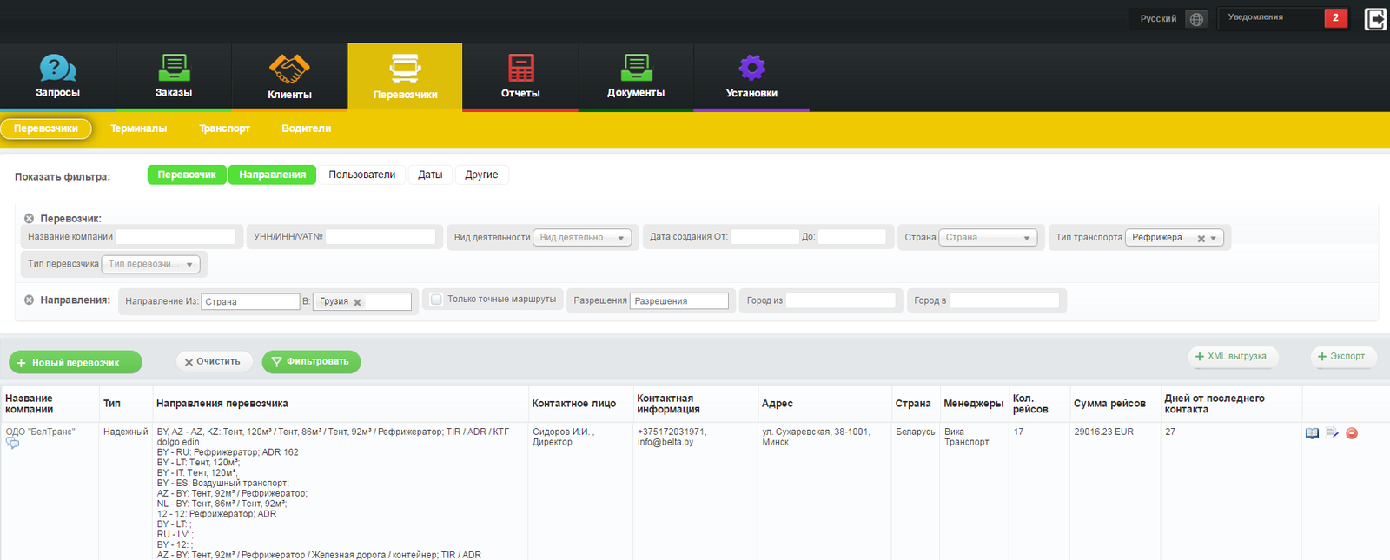The height and width of the screenshot is (560, 1390).
Task: Click the Название компании column header
Action: click(x=30, y=404)
